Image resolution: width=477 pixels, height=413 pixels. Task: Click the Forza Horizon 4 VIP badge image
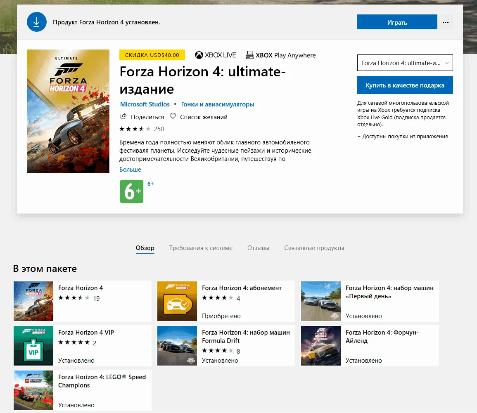(33, 345)
